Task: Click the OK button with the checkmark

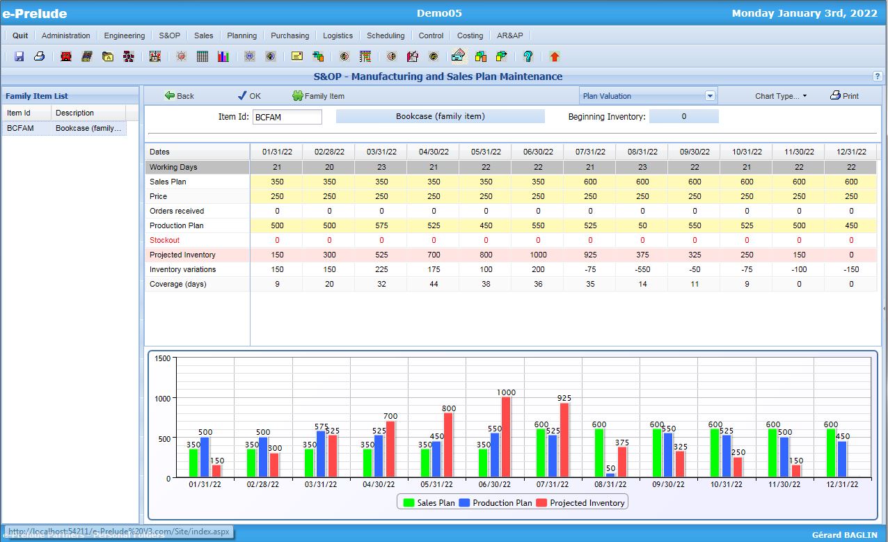Action: (x=249, y=96)
